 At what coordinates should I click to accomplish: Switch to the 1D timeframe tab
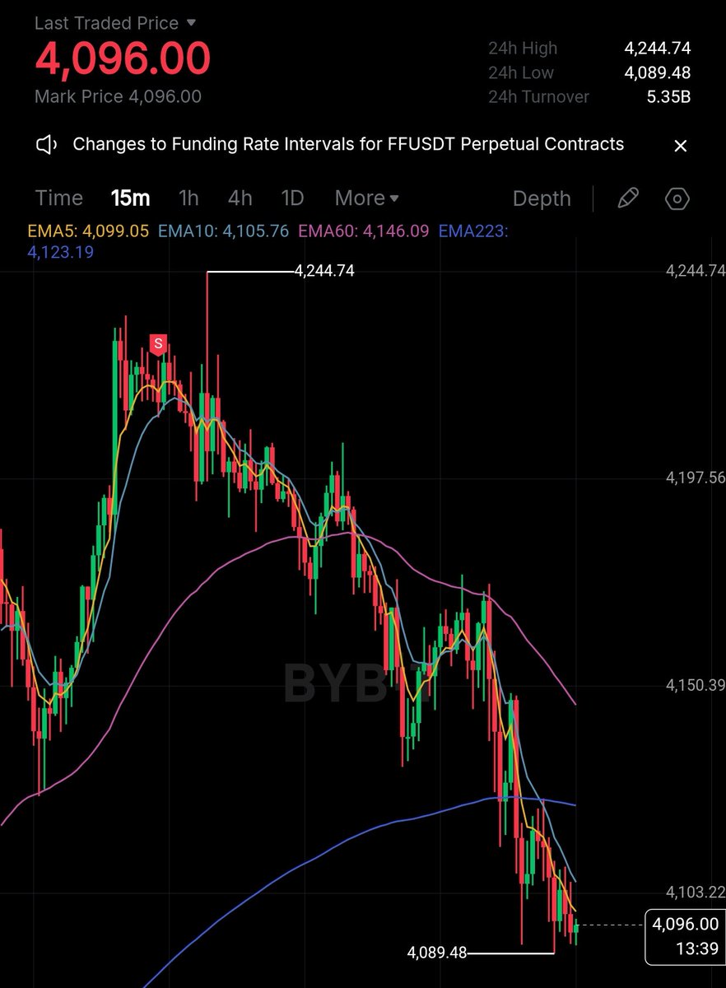[x=292, y=198]
